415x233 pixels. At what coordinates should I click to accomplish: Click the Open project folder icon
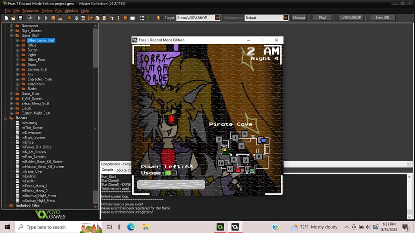coord(13,18)
